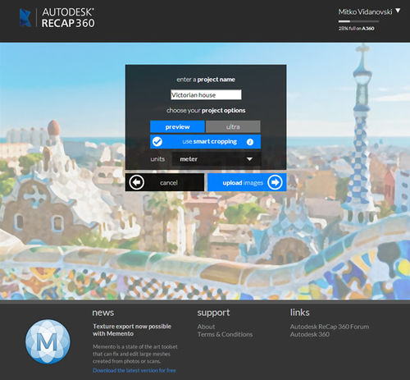Click the smart cropping info icon
The image size is (410, 380).
pos(250,142)
